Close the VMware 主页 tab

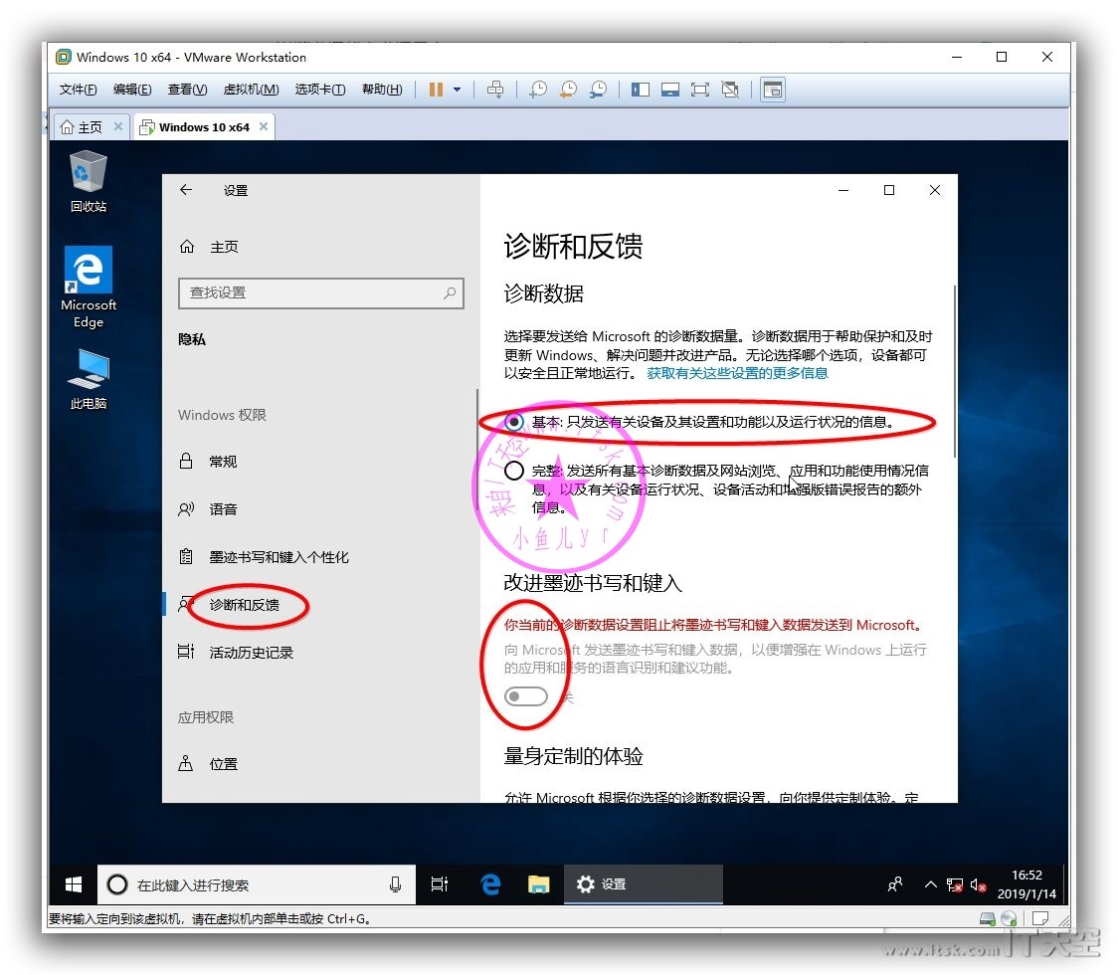pos(118,126)
